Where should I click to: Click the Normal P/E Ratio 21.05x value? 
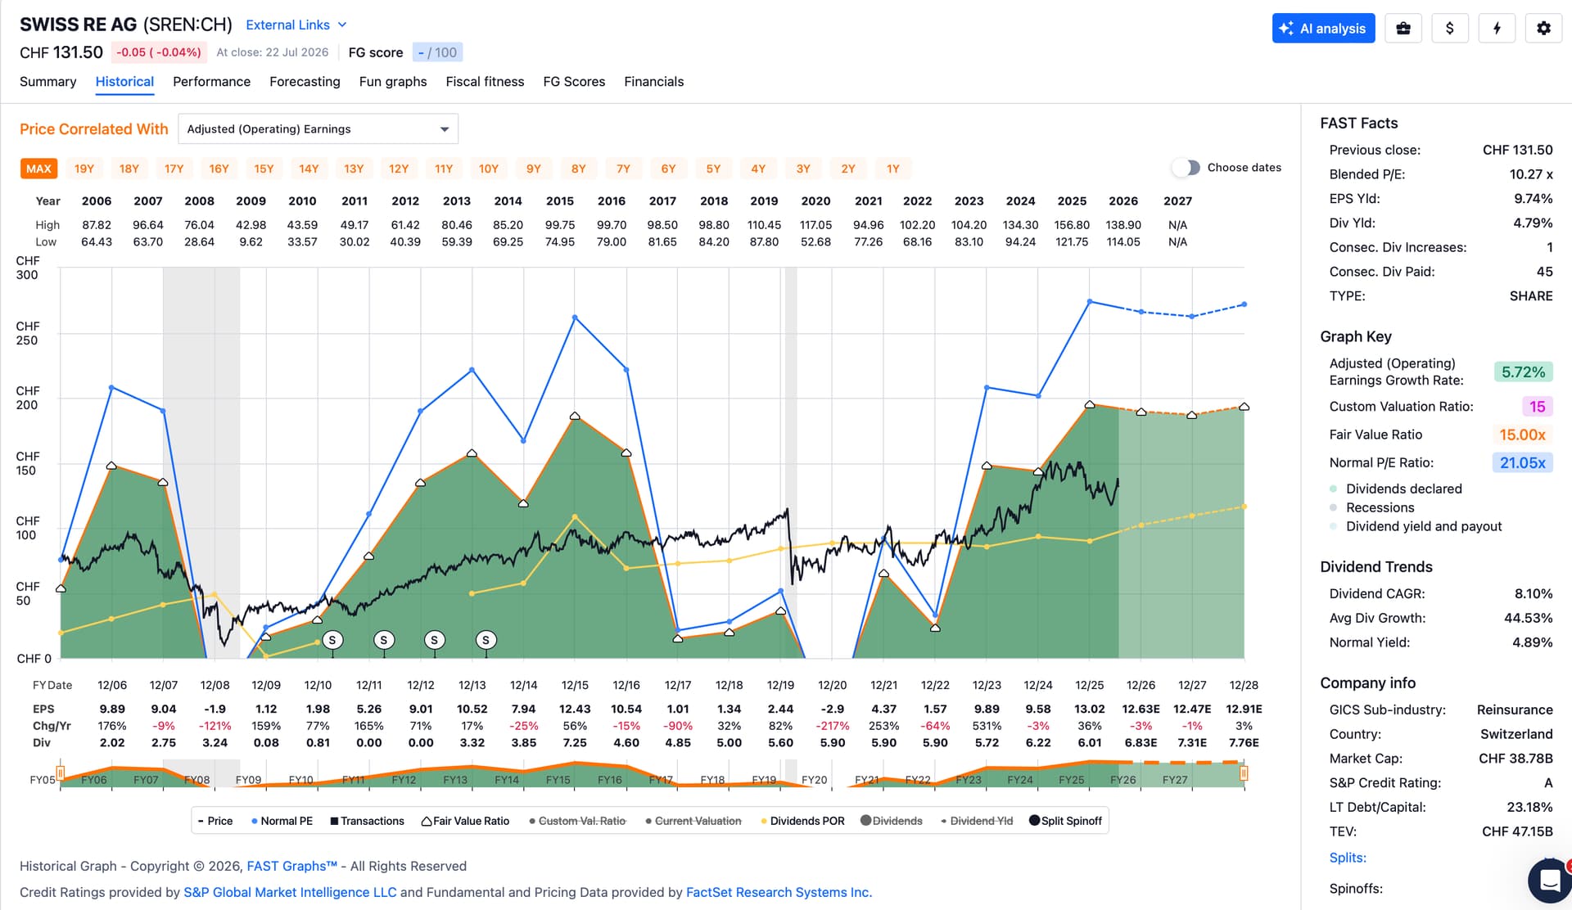pyautogui.click(x=1522, y=463)
